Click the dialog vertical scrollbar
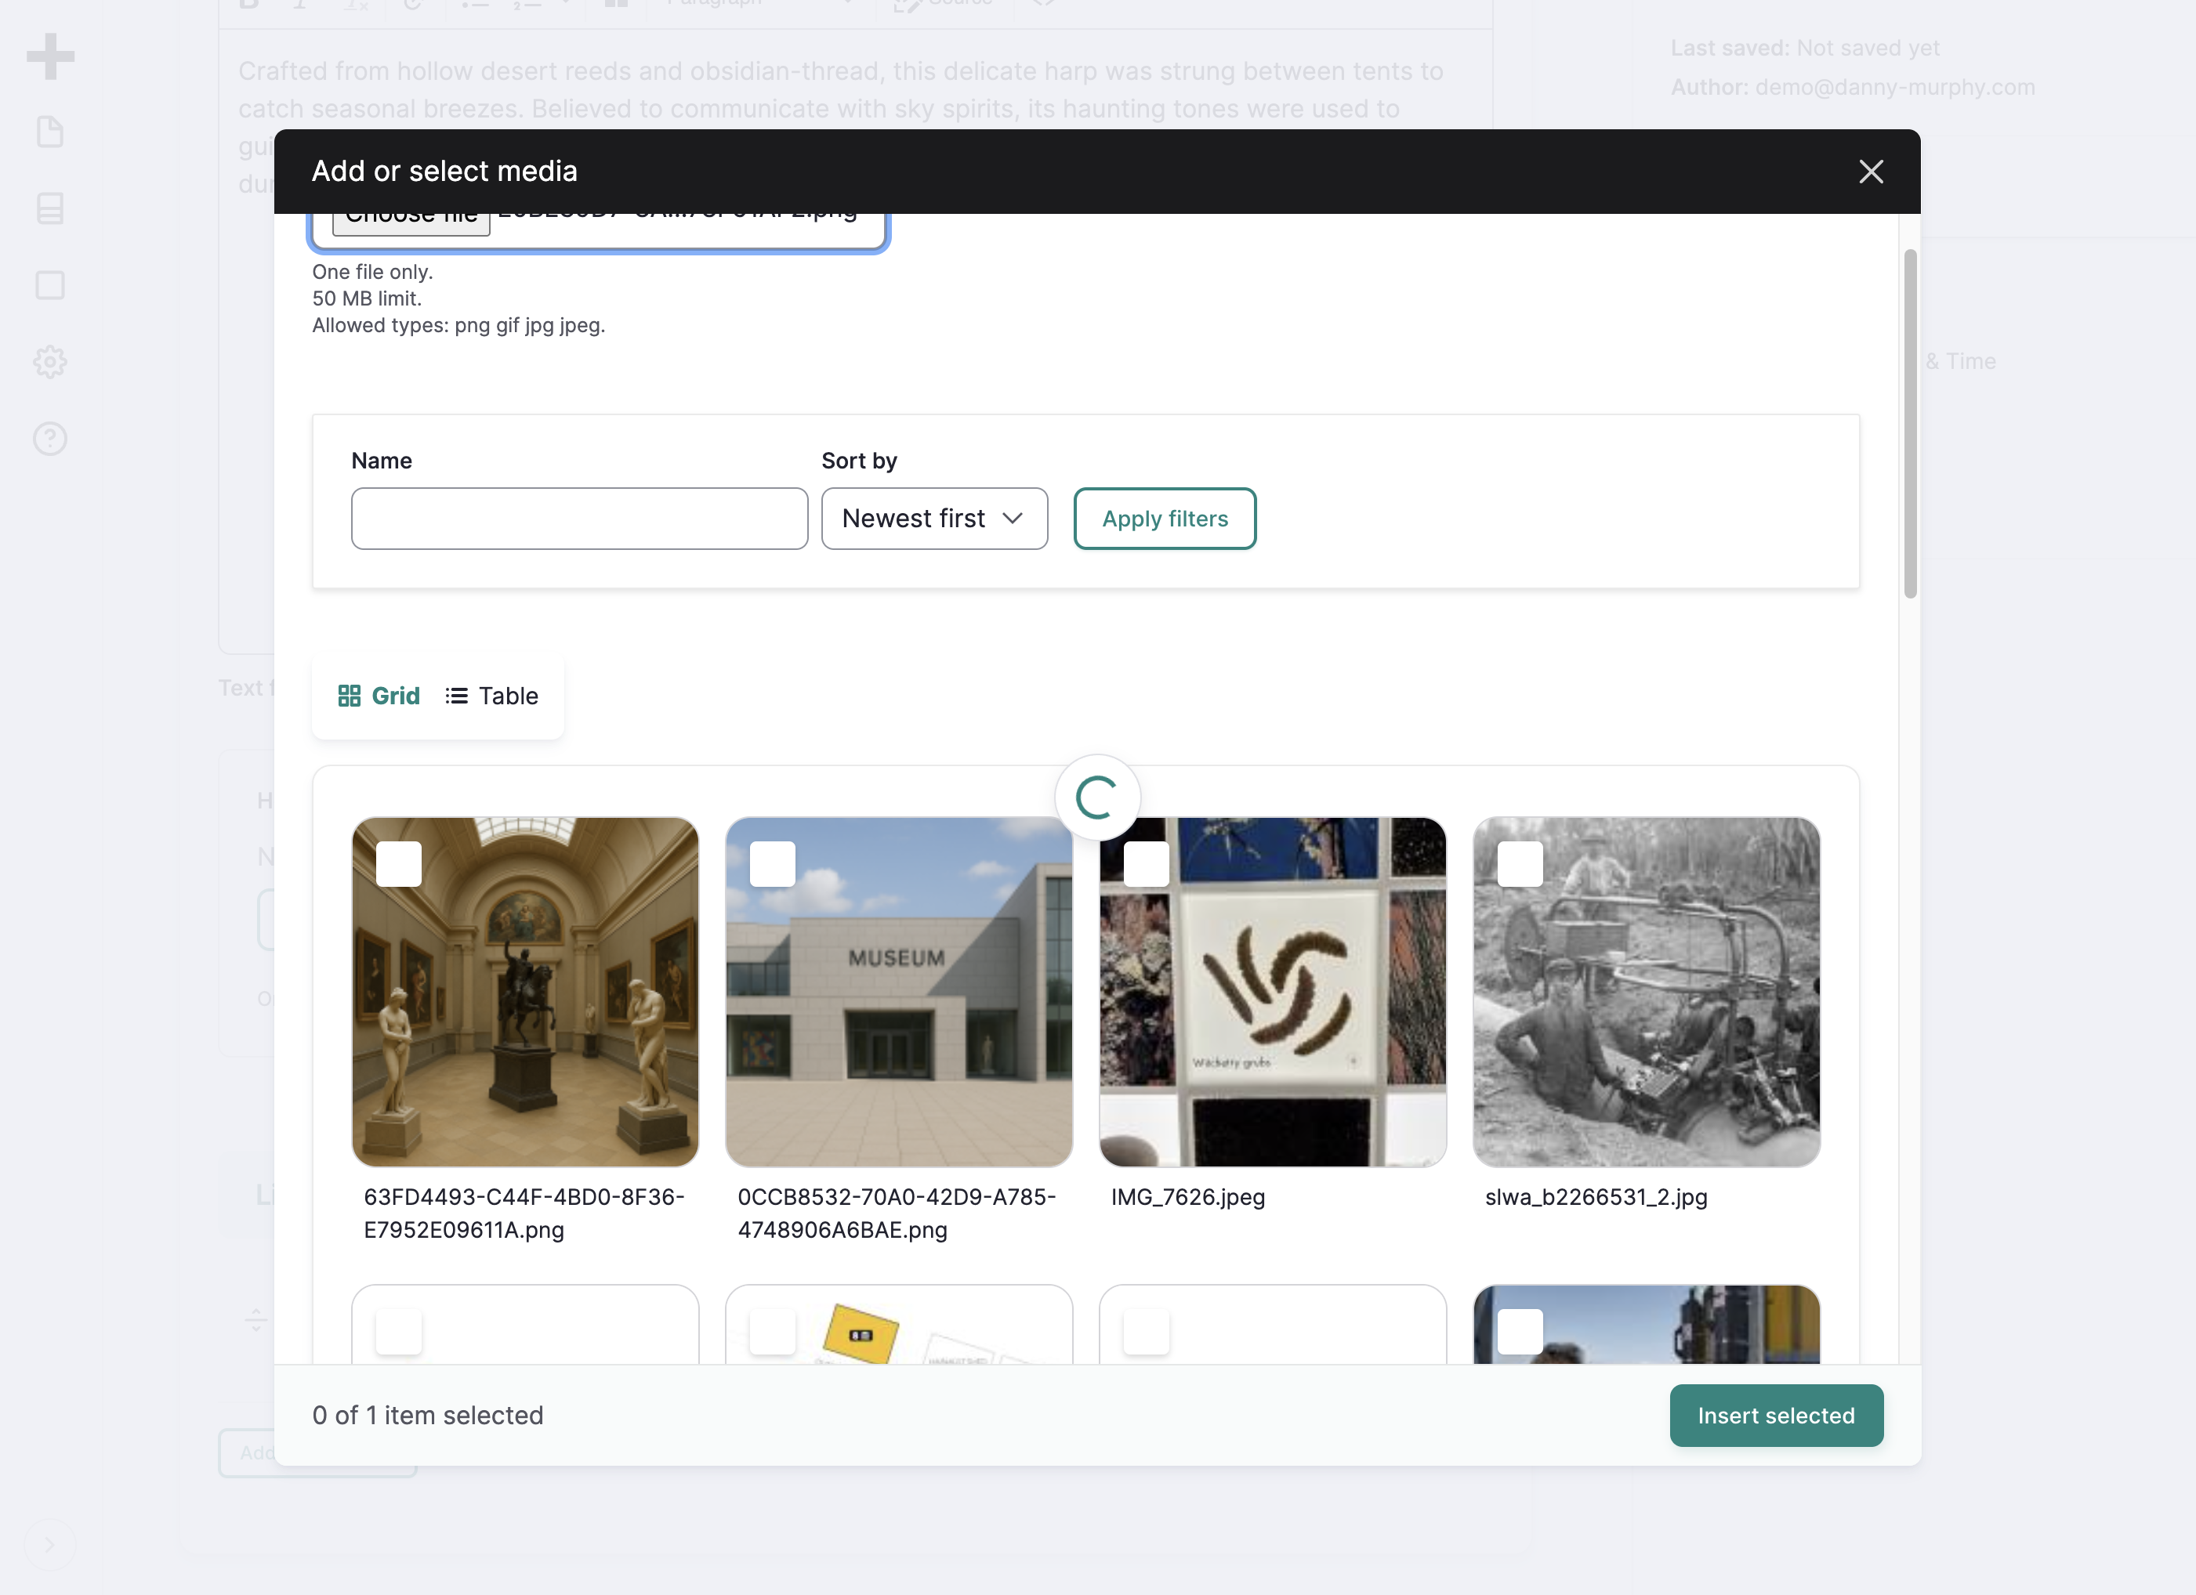The width and height of the screenshot is (2196, 1595). tap(1909, 424)
